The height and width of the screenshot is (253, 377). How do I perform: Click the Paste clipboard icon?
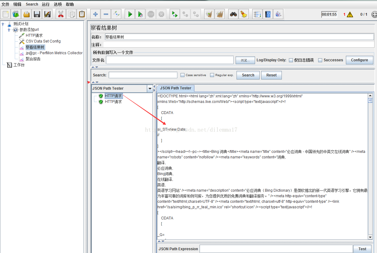(x=82, y=14)
